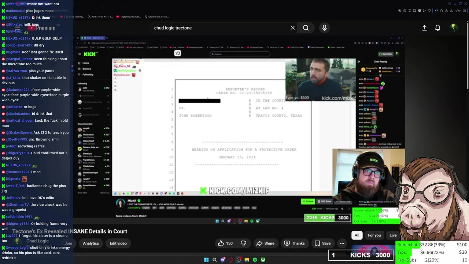Open the YouTube create upload icon

click(x=424, y=28)
